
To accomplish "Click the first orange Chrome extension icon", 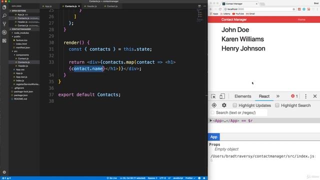I will tap(299, 9).
